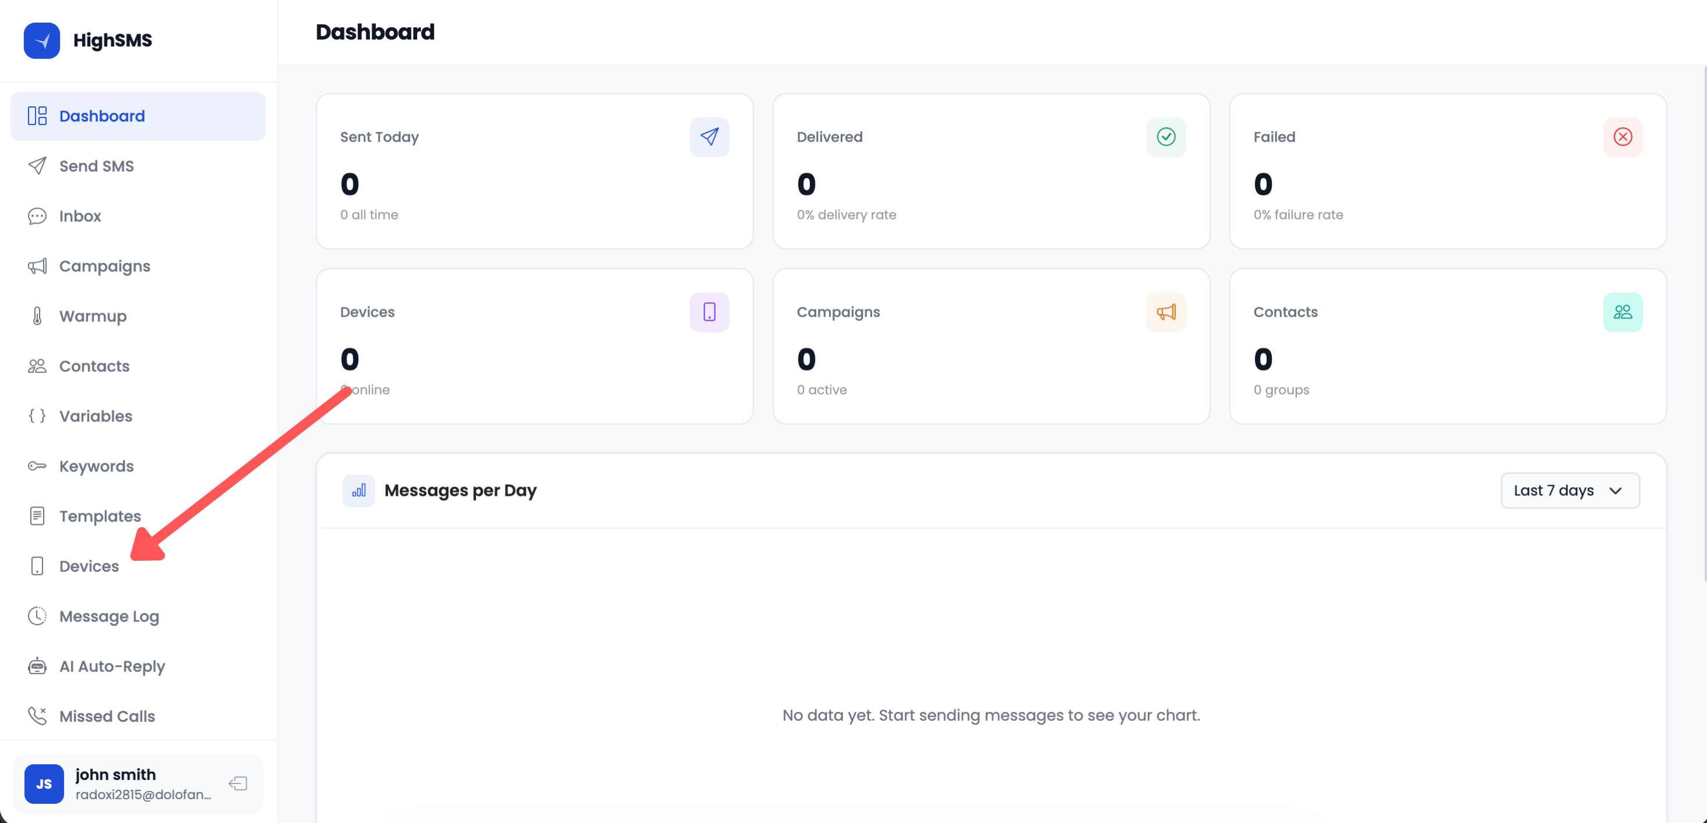Click the AI Auto-Reply robot icon
Image resolution: width=1707 pixels, height=823 pixels.
37,666
